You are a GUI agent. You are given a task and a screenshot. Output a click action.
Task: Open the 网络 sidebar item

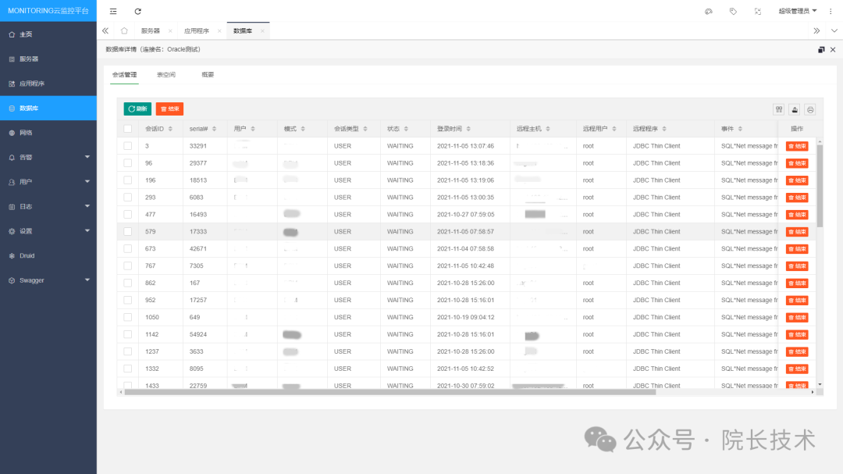(x=48, y=132)
